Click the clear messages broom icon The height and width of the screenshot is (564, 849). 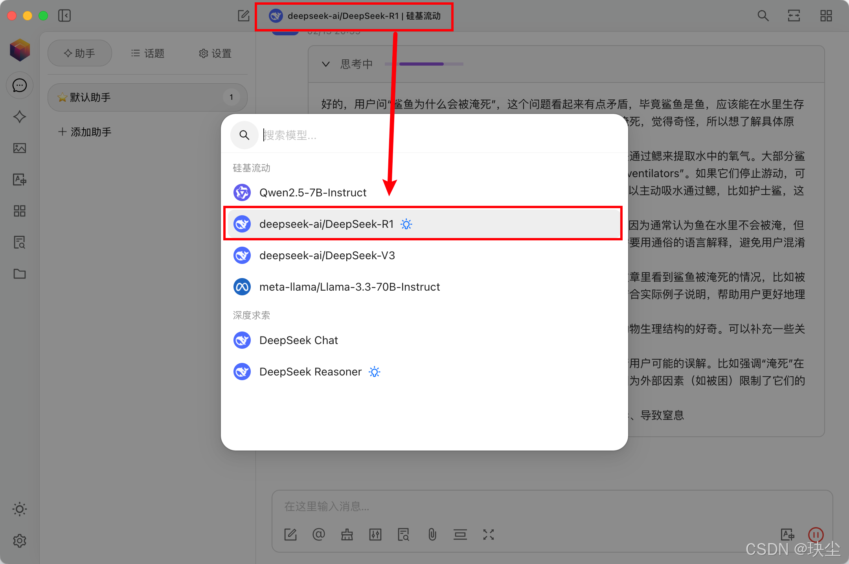[x=347, y=535]
